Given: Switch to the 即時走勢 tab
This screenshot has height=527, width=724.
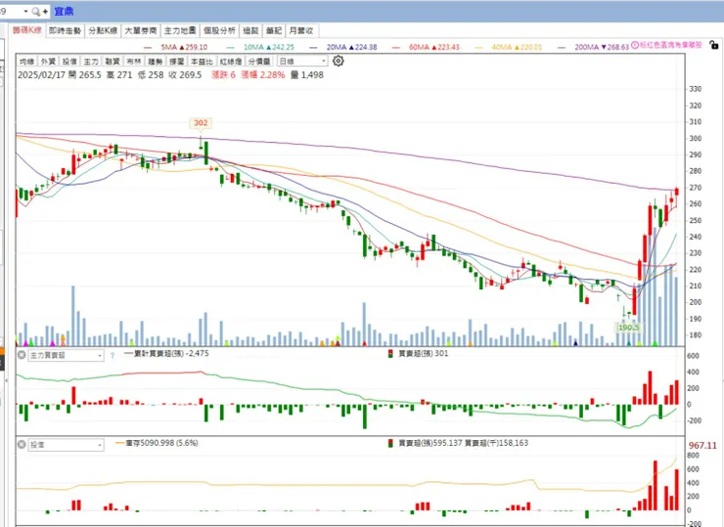Looking at the screenshot, I should (x=65, y=31).
